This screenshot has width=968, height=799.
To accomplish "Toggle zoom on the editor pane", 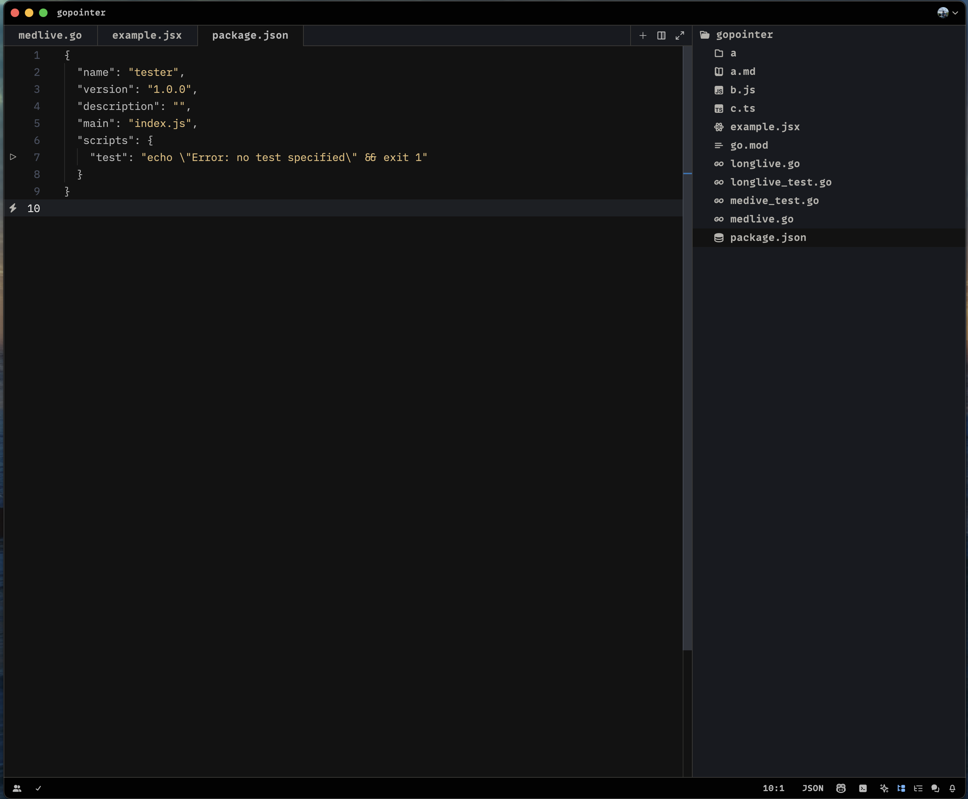I will point(680,35).
